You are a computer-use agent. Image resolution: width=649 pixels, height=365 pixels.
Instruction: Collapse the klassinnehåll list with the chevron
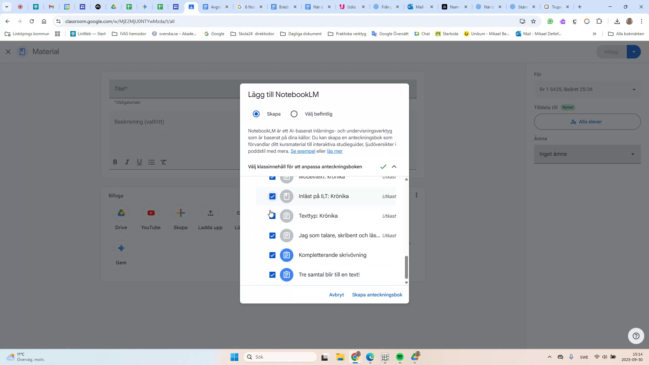(x=394, y=166)
